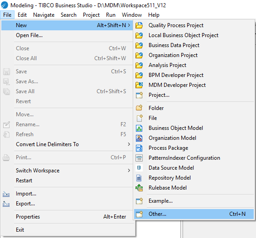Image resolution: width=256 pixels, height=238 pixels.
Task: Click the new Folder icon
Action: (139, 108)
